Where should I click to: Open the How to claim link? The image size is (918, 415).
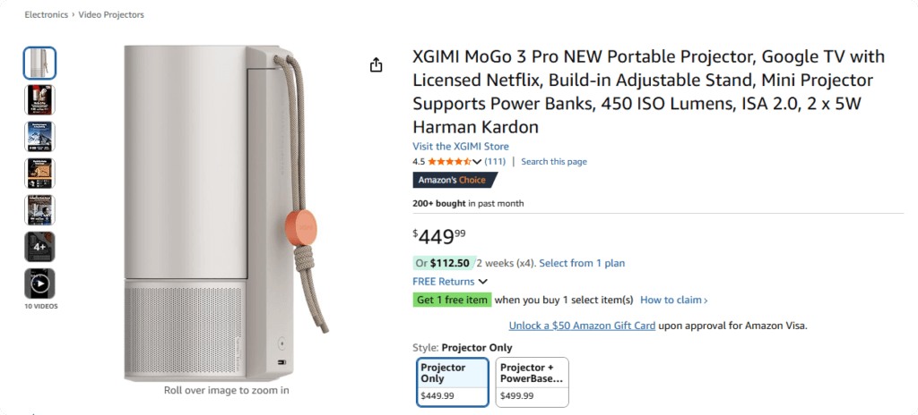(x=673, y=301)
